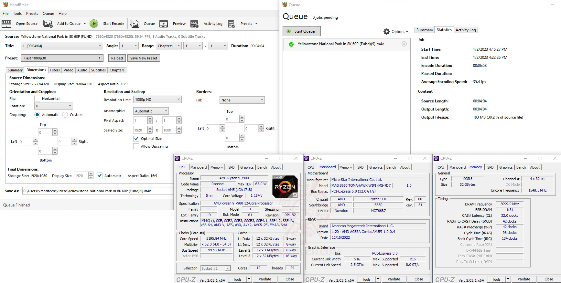
Task: Expand the Fast 1080p30 preset selector
Action: 62,58
